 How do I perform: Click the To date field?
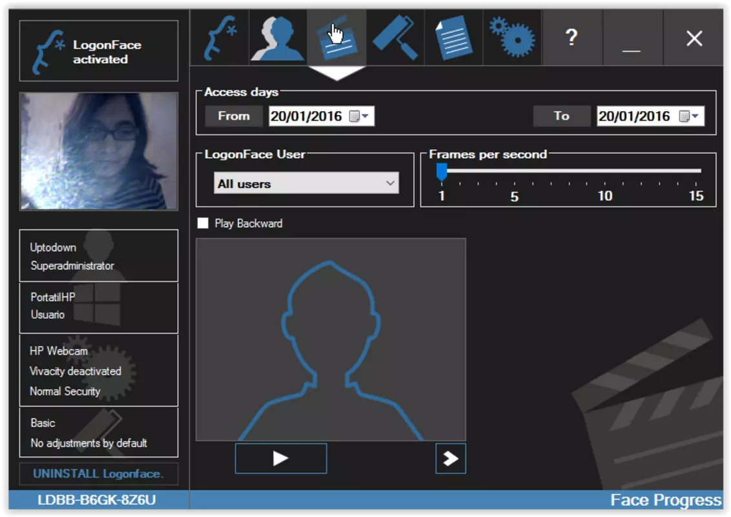click(650, 116)
